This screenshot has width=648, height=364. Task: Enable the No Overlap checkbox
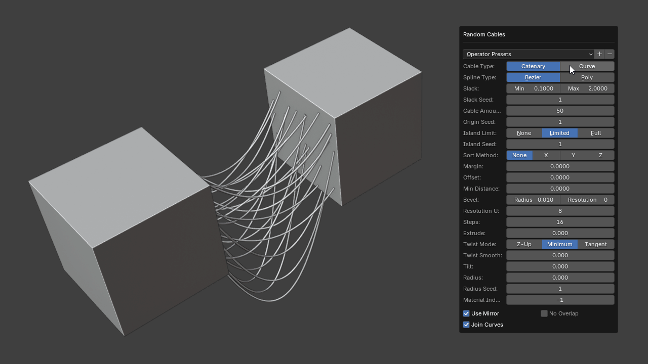pyautogui.click(x=544, y=313)
